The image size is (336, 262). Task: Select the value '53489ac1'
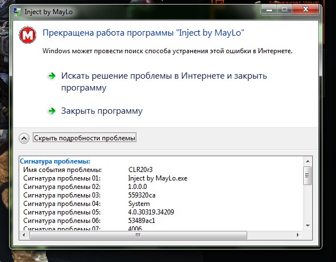(141, 221)
